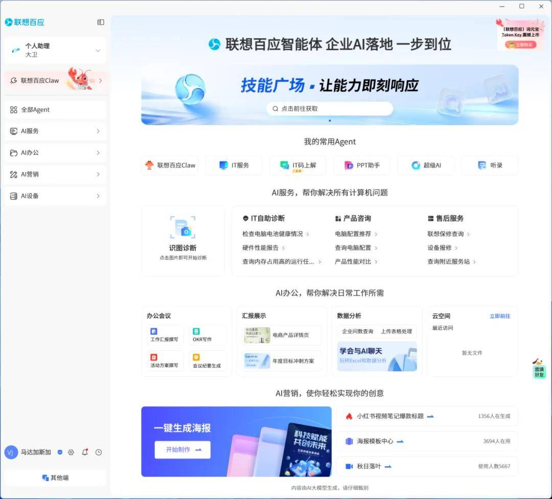Viewport: 552px width, 499px height.
Task: Expand the AI设备 sidebar menu
Action: coord(55,196)
